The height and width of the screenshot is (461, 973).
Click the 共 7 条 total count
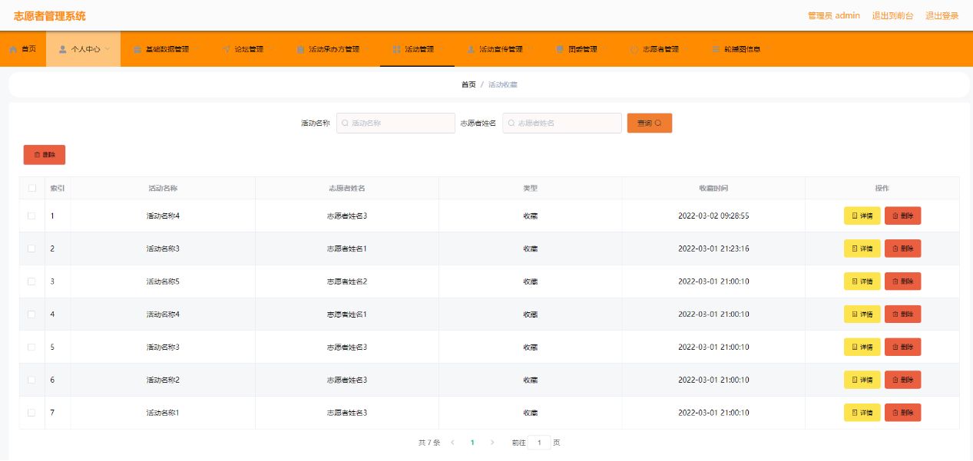coord(429,443)
